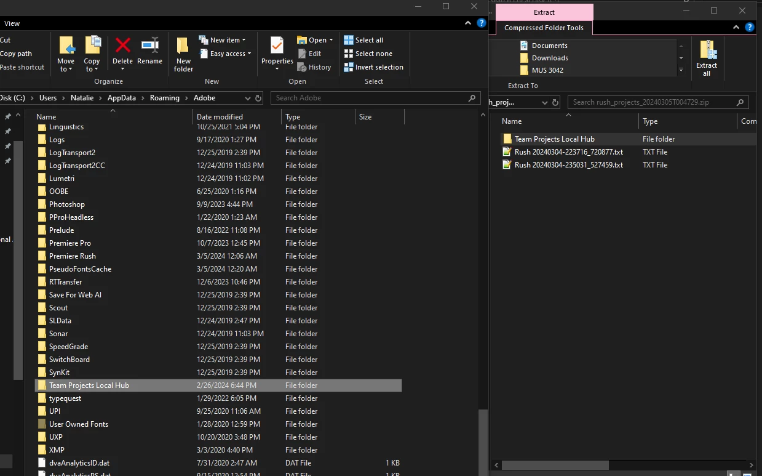Click Select none in the ribbon

[368, 54]
